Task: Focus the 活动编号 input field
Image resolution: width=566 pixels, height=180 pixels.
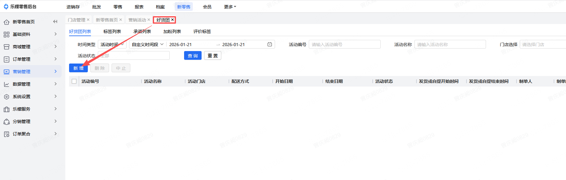Action: point(345,45)
